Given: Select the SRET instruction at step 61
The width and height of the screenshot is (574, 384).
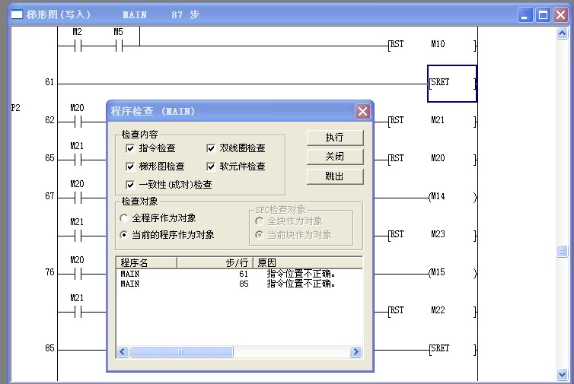Looking at the screenshot, I should (x=452, y=83).
